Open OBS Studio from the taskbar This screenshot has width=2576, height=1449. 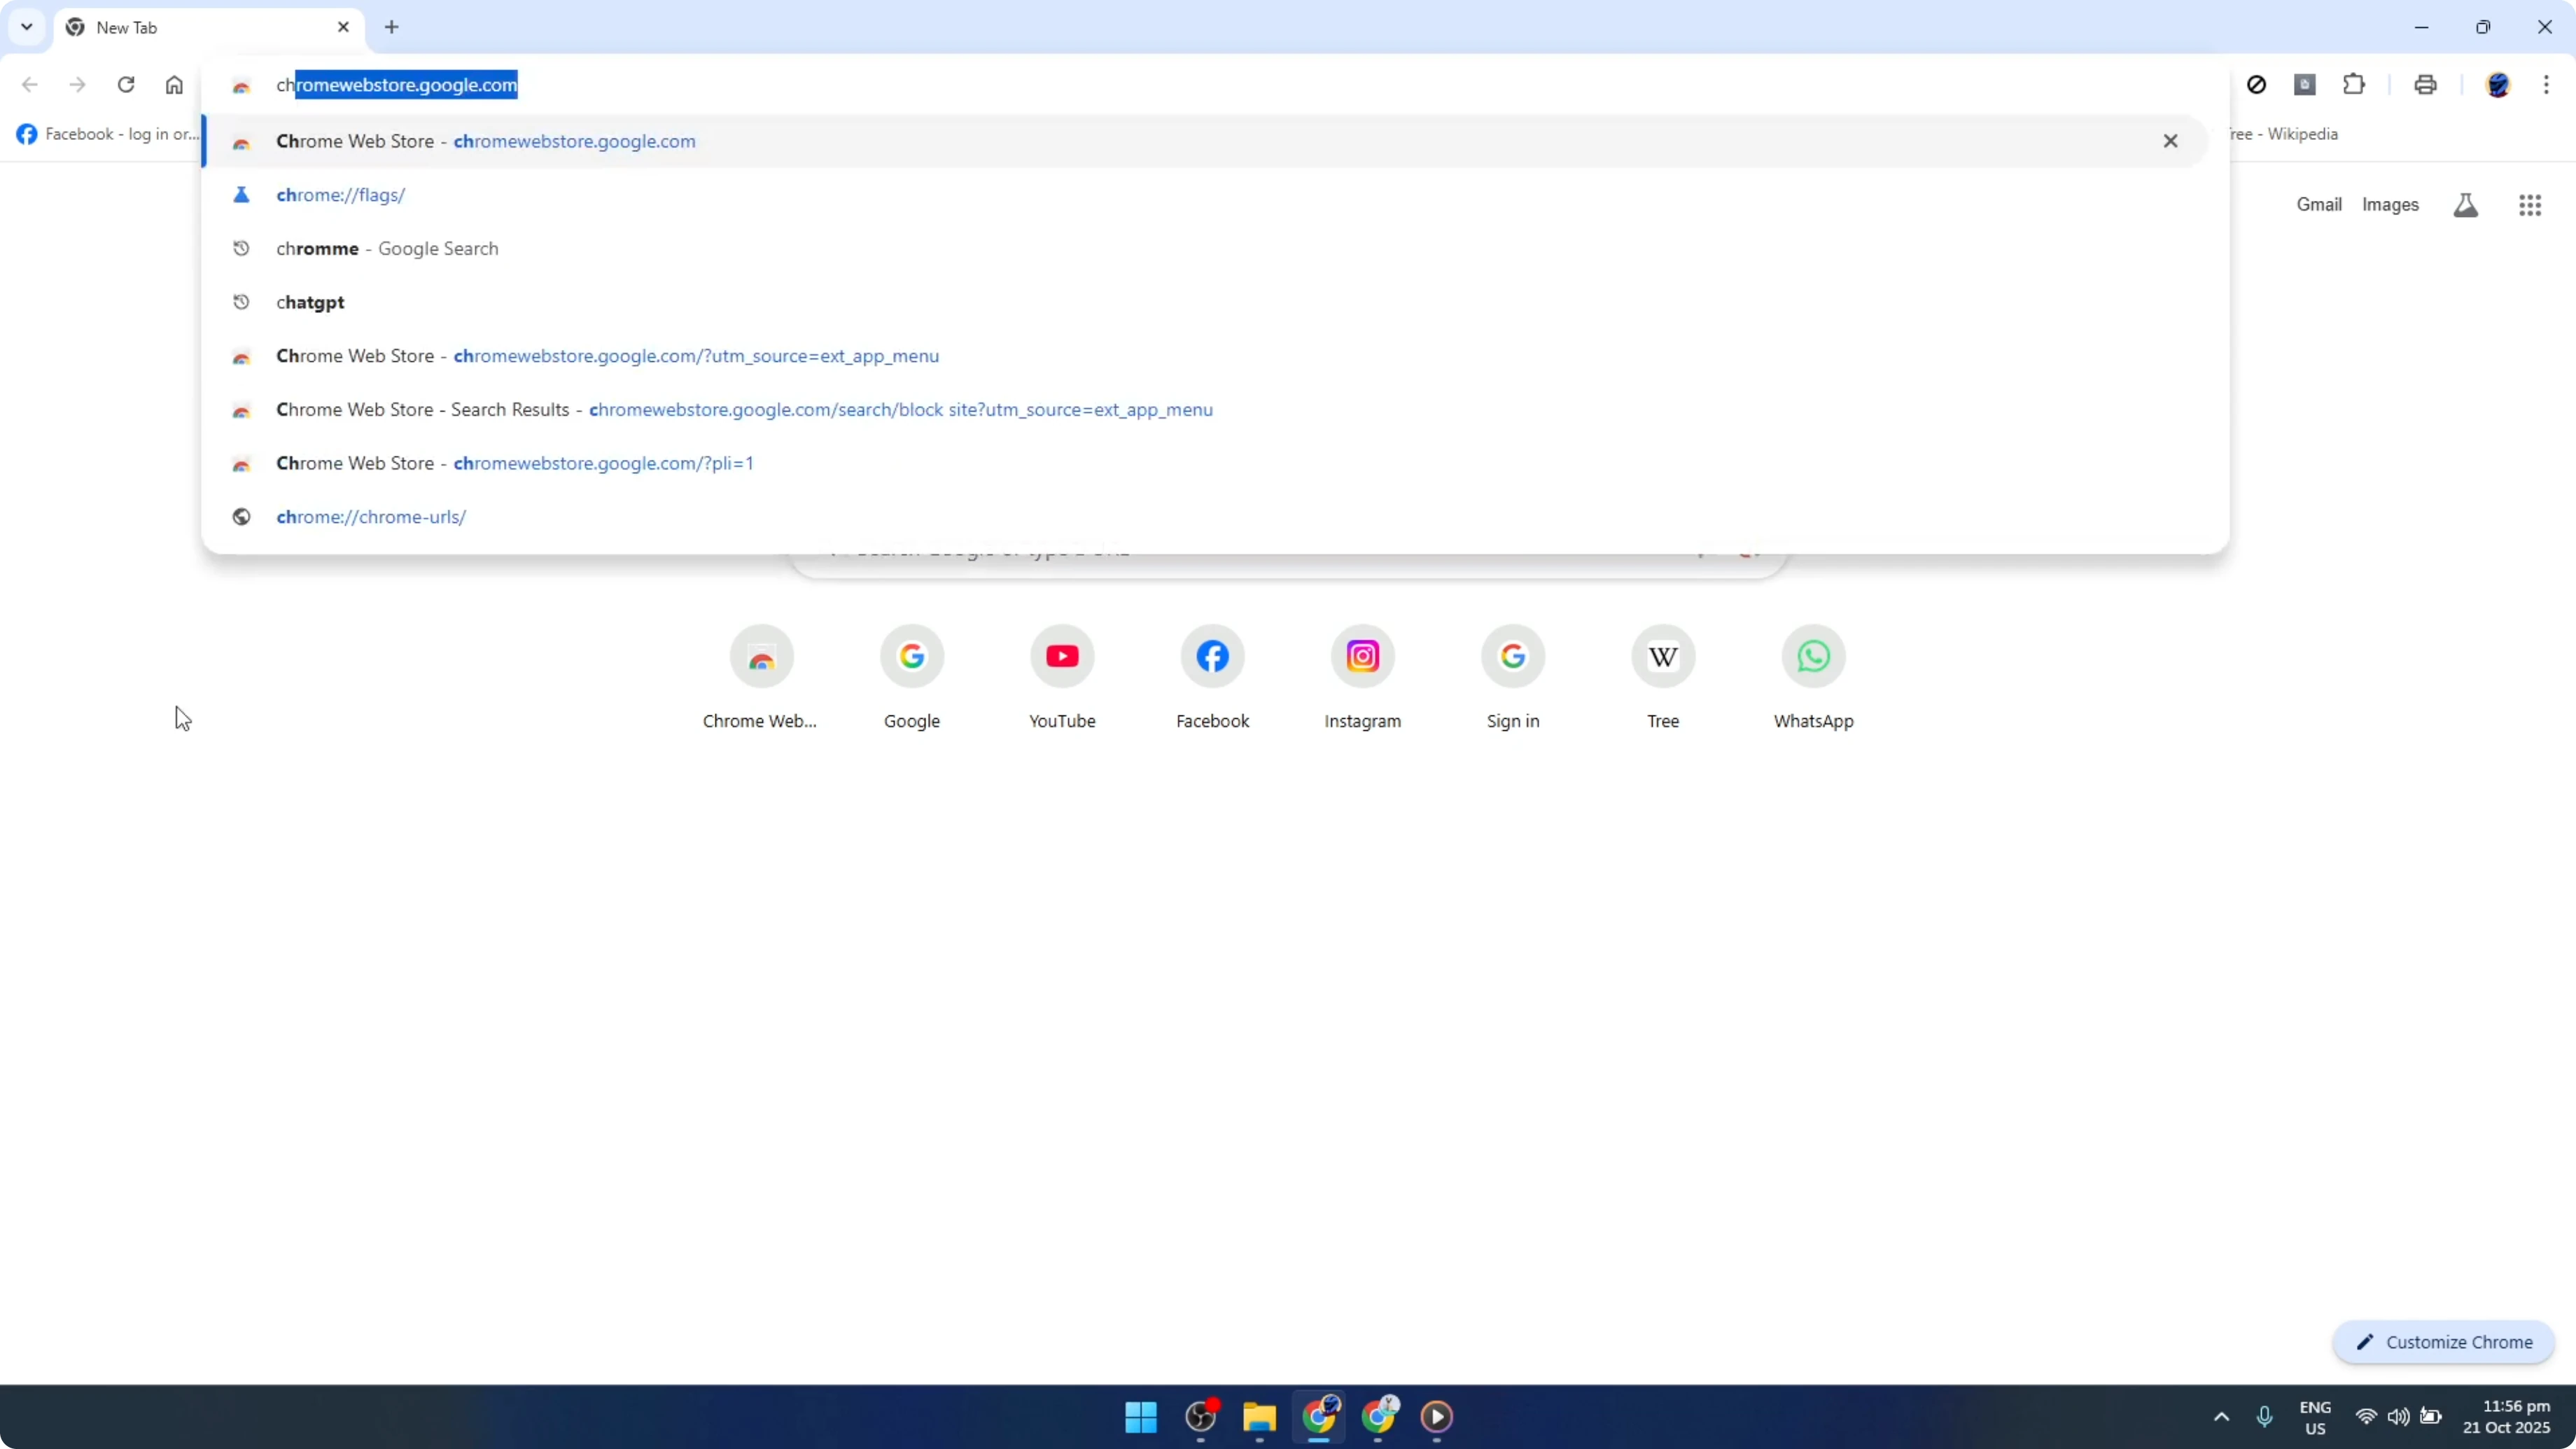[1200, 1418]
